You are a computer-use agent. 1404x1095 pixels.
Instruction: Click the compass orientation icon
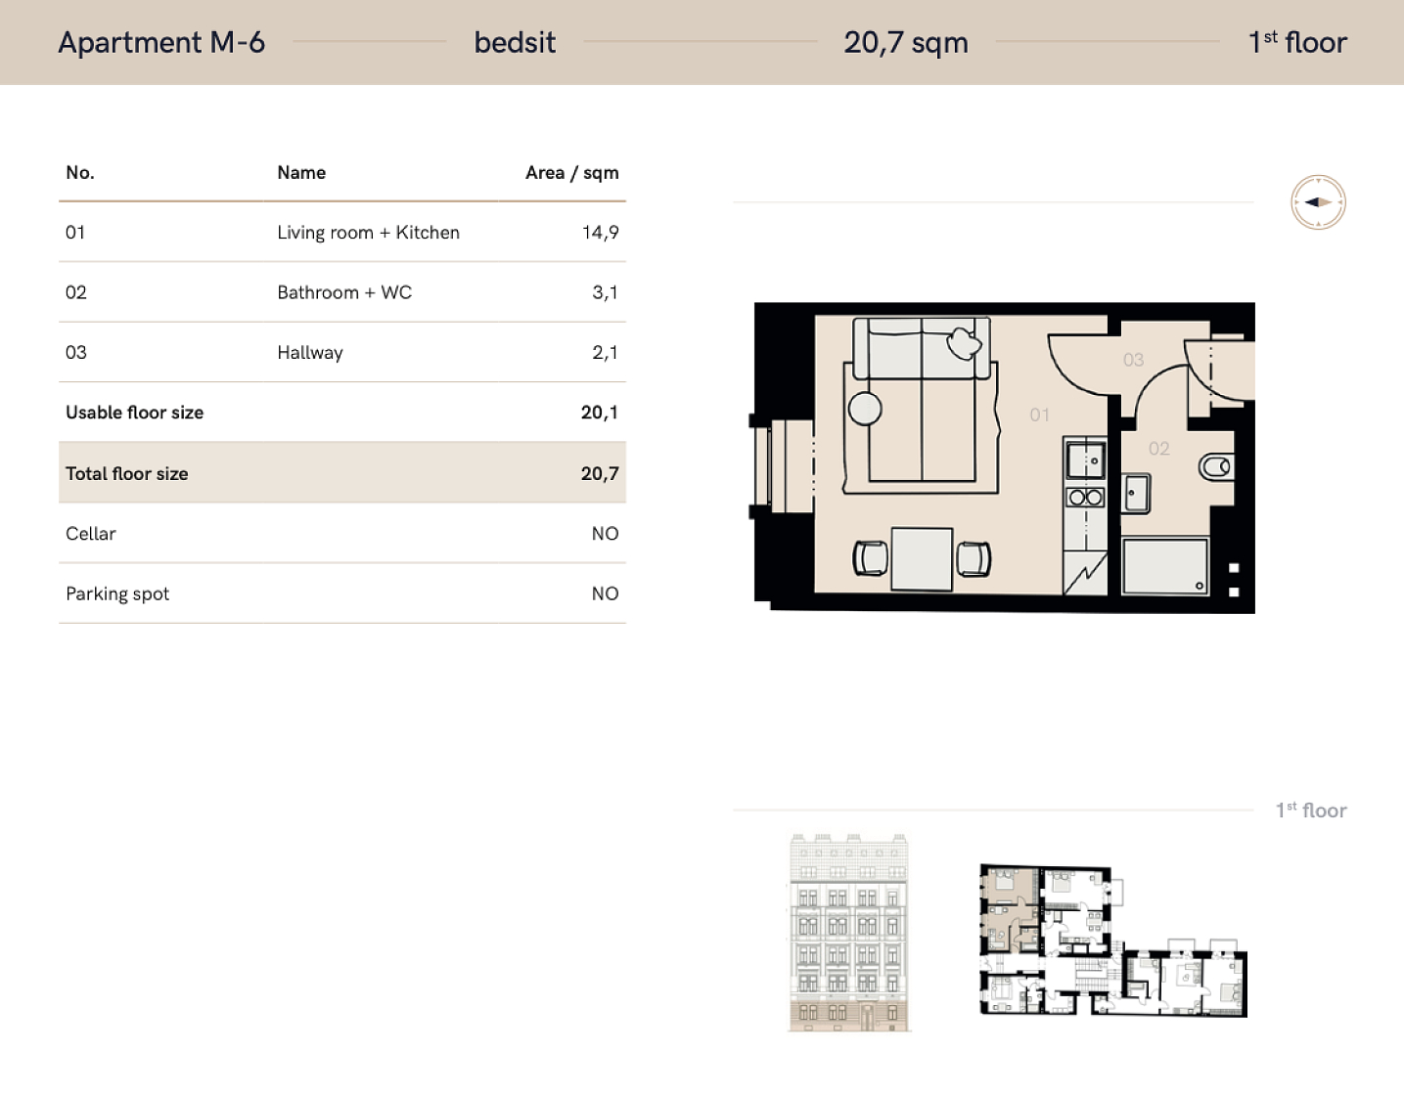coord(1318,202)
